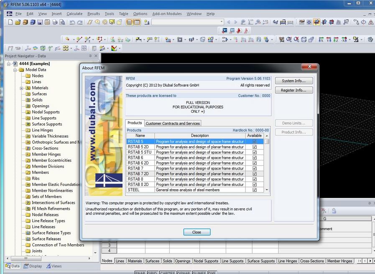
Task: Switch to Customer Contracts and Services tab
Action: click(173, 123)
